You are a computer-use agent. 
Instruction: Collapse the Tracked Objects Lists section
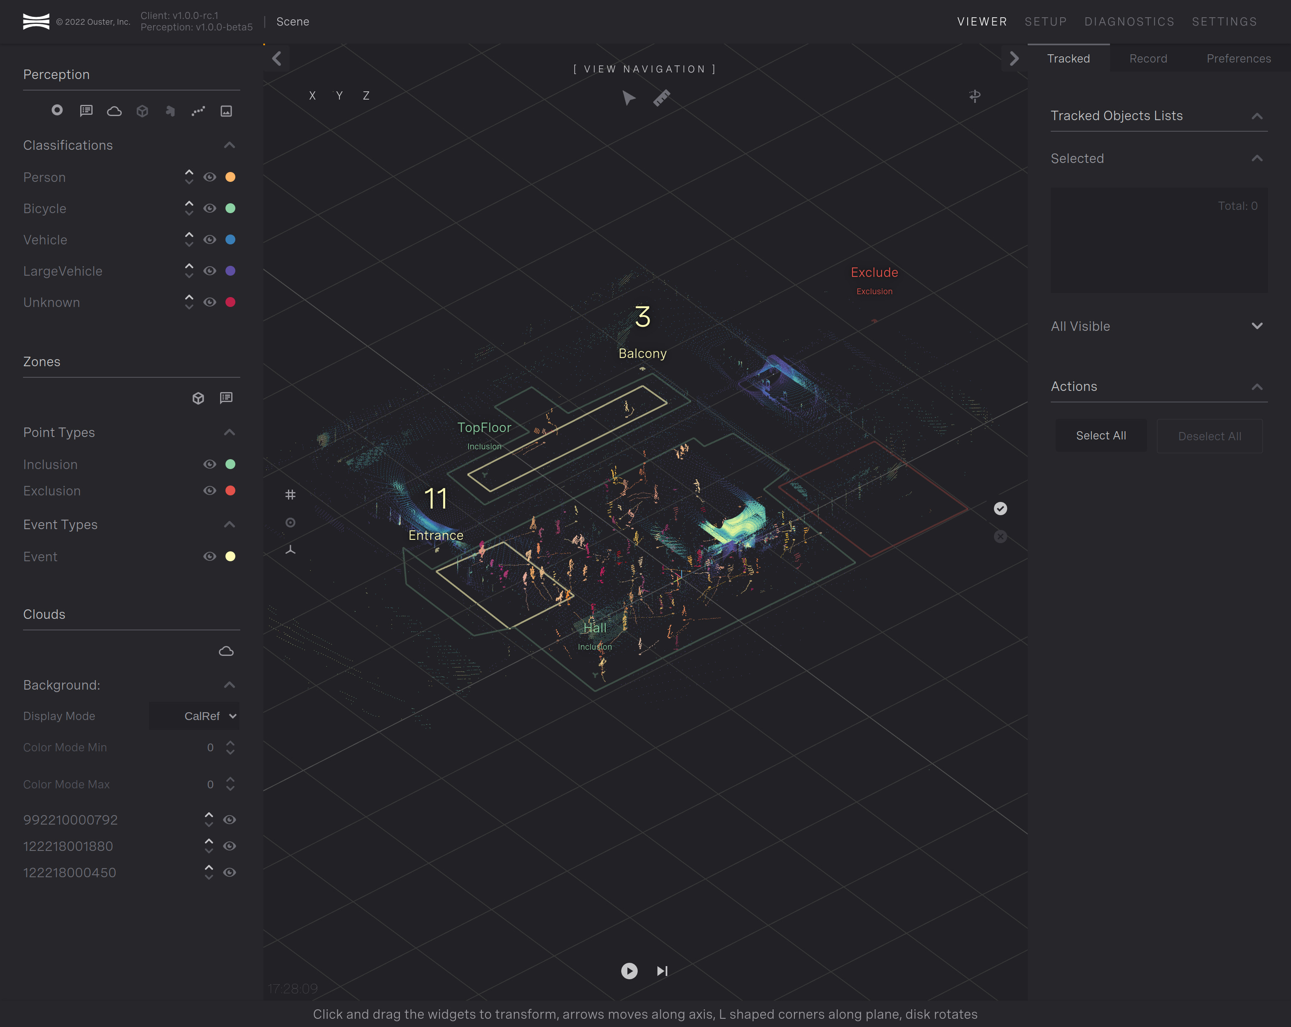(1257, 116)
